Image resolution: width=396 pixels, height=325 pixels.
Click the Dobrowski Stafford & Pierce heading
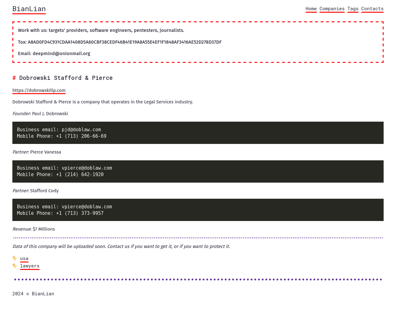click(66, 78)
